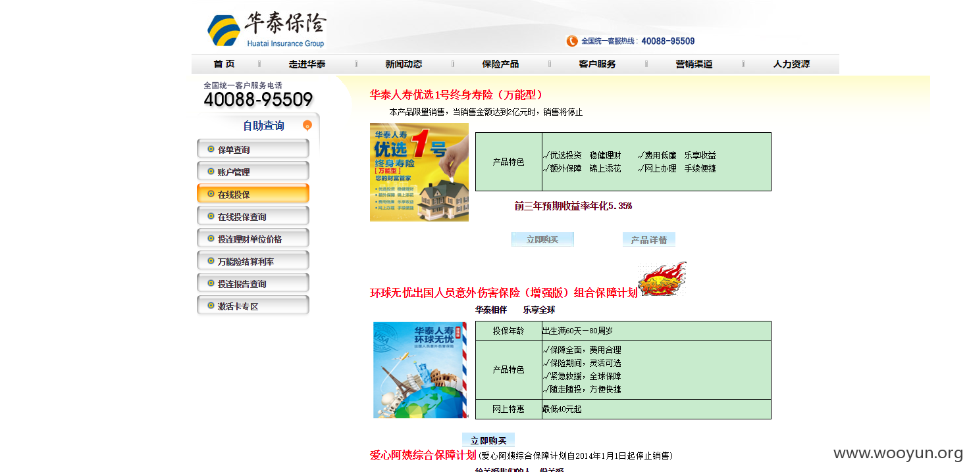969x472 pixels.
Task: Click the 网上特惠 table label
Action: 509,409
